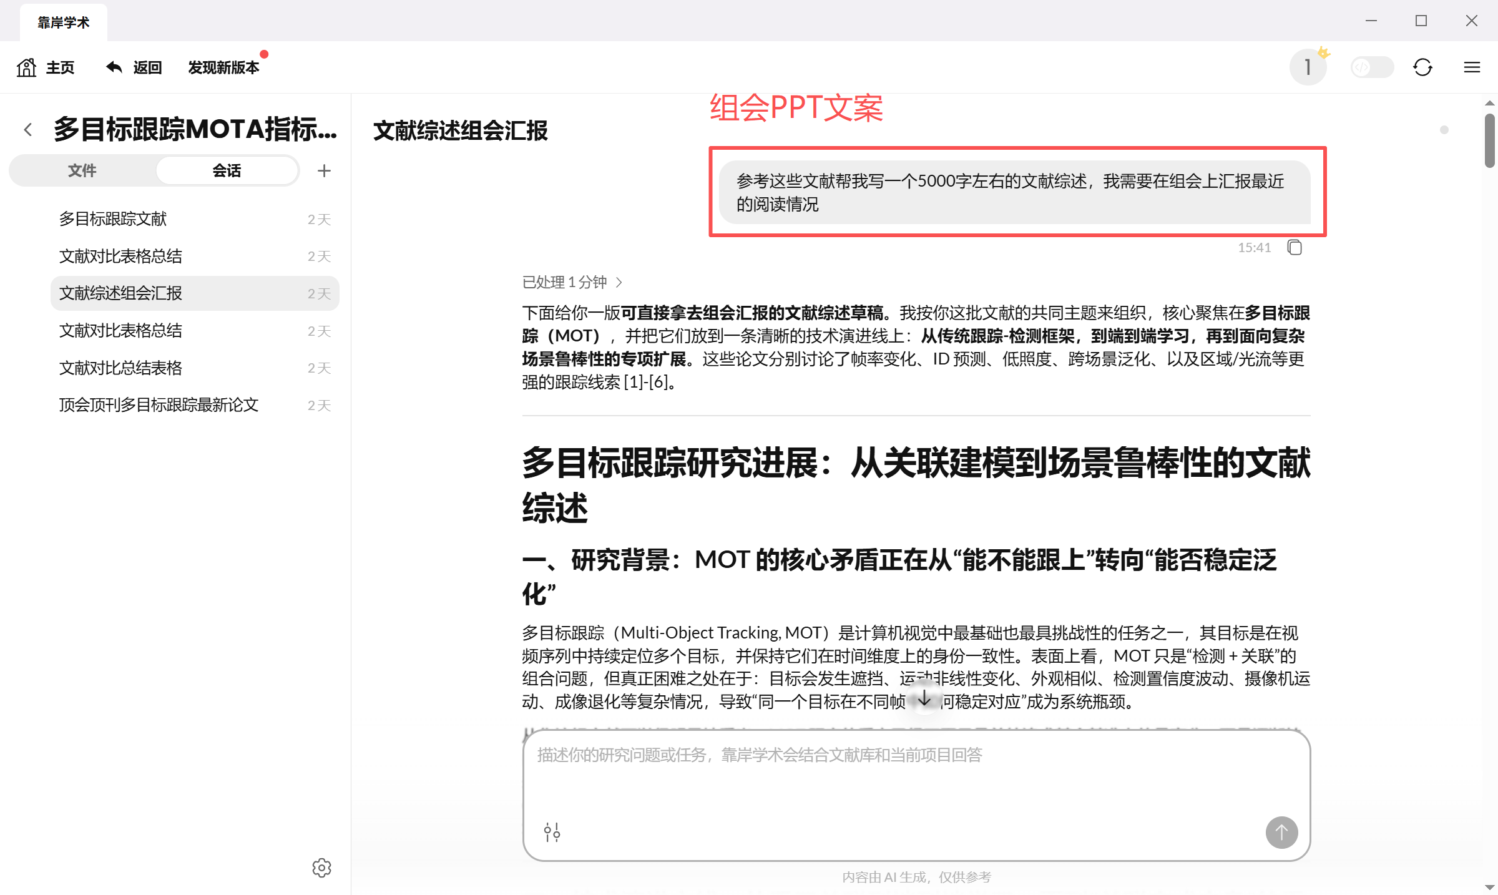This screenshot has height=895, width=1498.
Task: Switch to the 会话 tab
Action: (x=227, y=170)
